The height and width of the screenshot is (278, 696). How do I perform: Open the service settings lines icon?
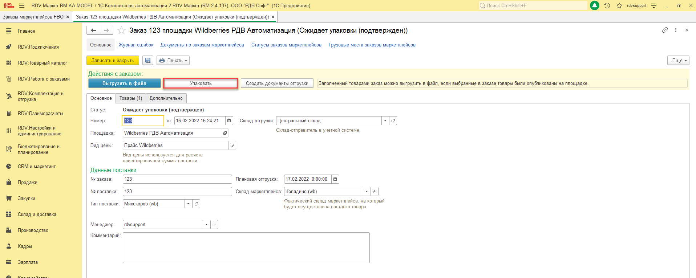(654, 5)
